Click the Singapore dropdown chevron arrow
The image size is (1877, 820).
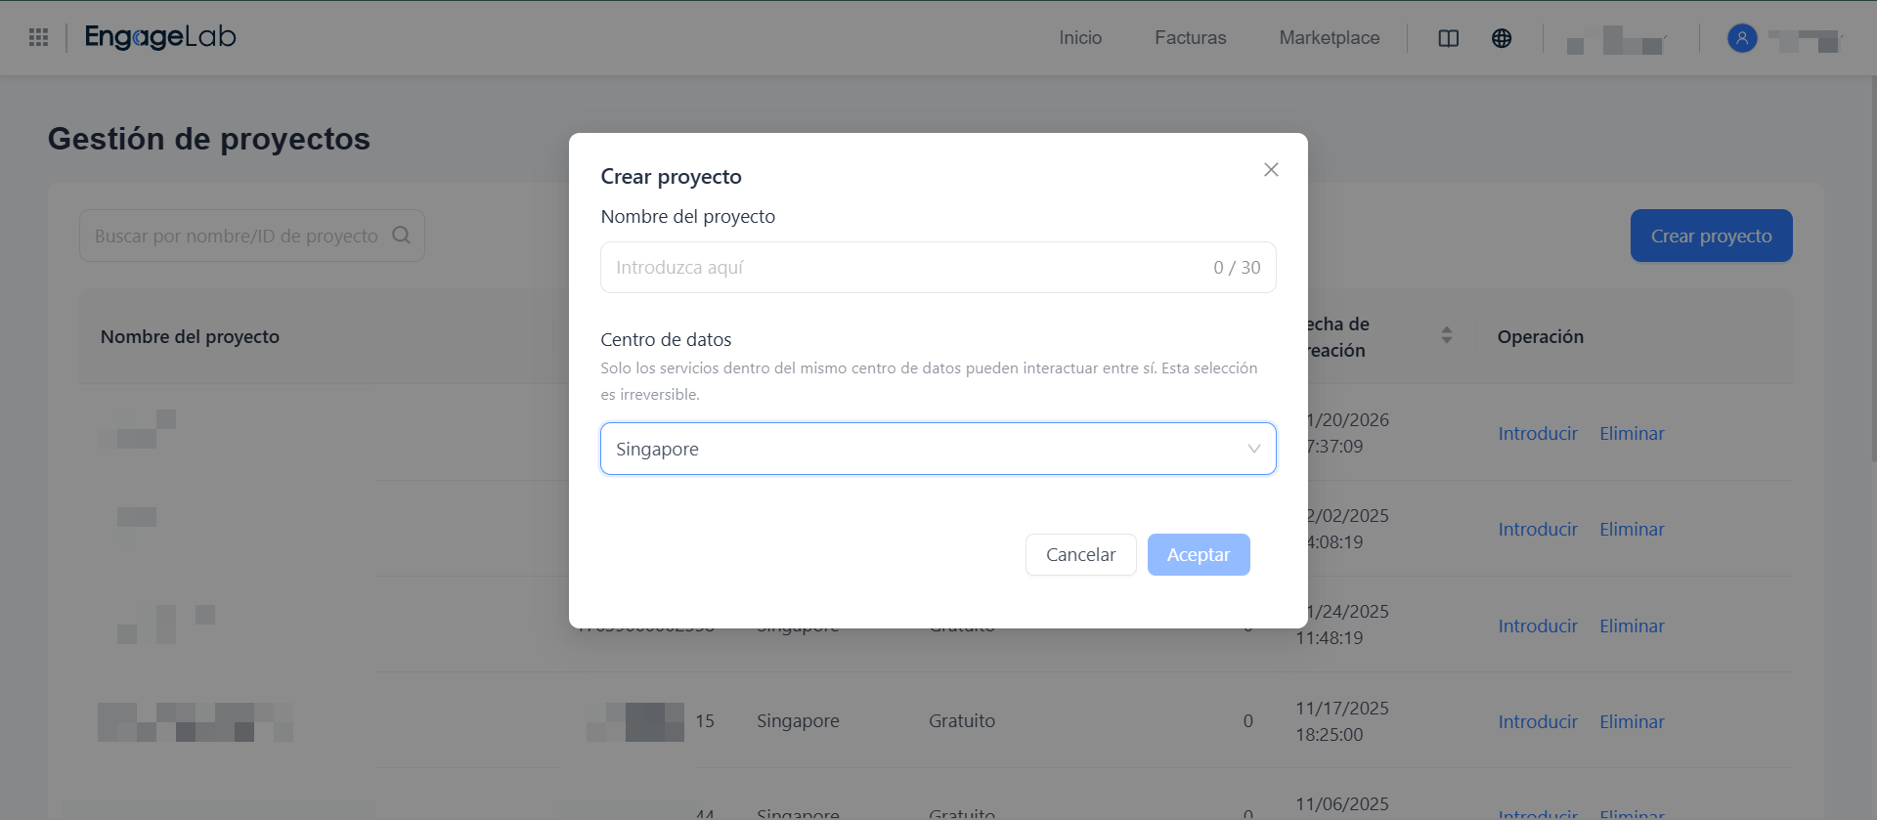[1253, 449]
